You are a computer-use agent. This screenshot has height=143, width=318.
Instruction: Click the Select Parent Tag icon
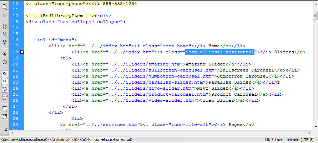tap(5, 54)
